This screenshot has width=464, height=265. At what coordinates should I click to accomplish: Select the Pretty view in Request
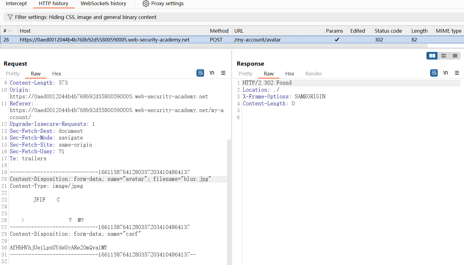tap(13, 74)
